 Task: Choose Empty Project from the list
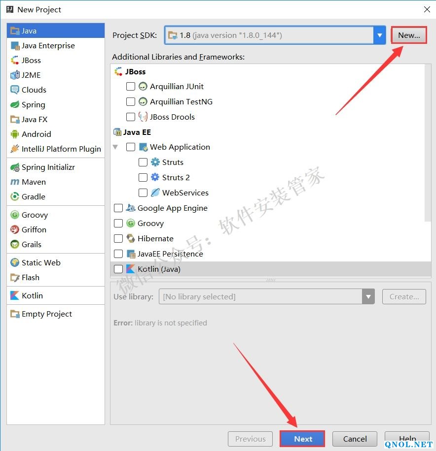pyautogui.click(x=46, y=314)
